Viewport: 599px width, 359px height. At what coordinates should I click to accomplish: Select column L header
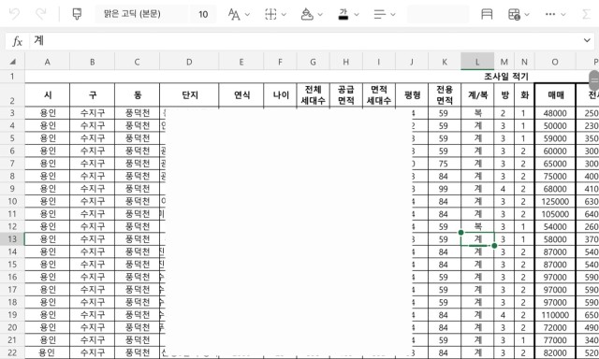(x=477, y=62)
